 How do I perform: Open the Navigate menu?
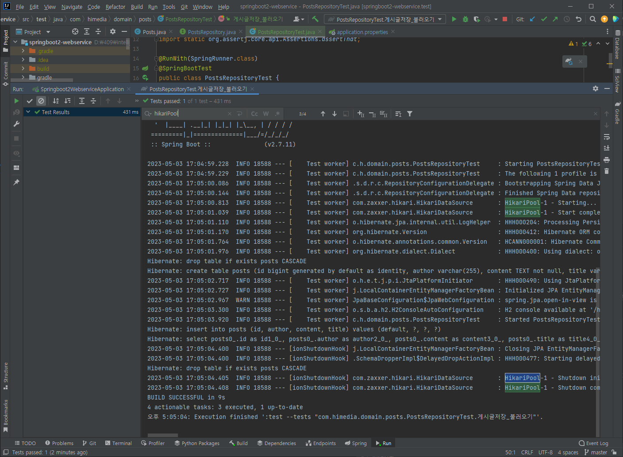tap(72, 7)
